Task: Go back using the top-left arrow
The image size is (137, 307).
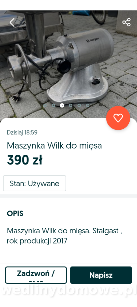Action: tap(12, 23)
